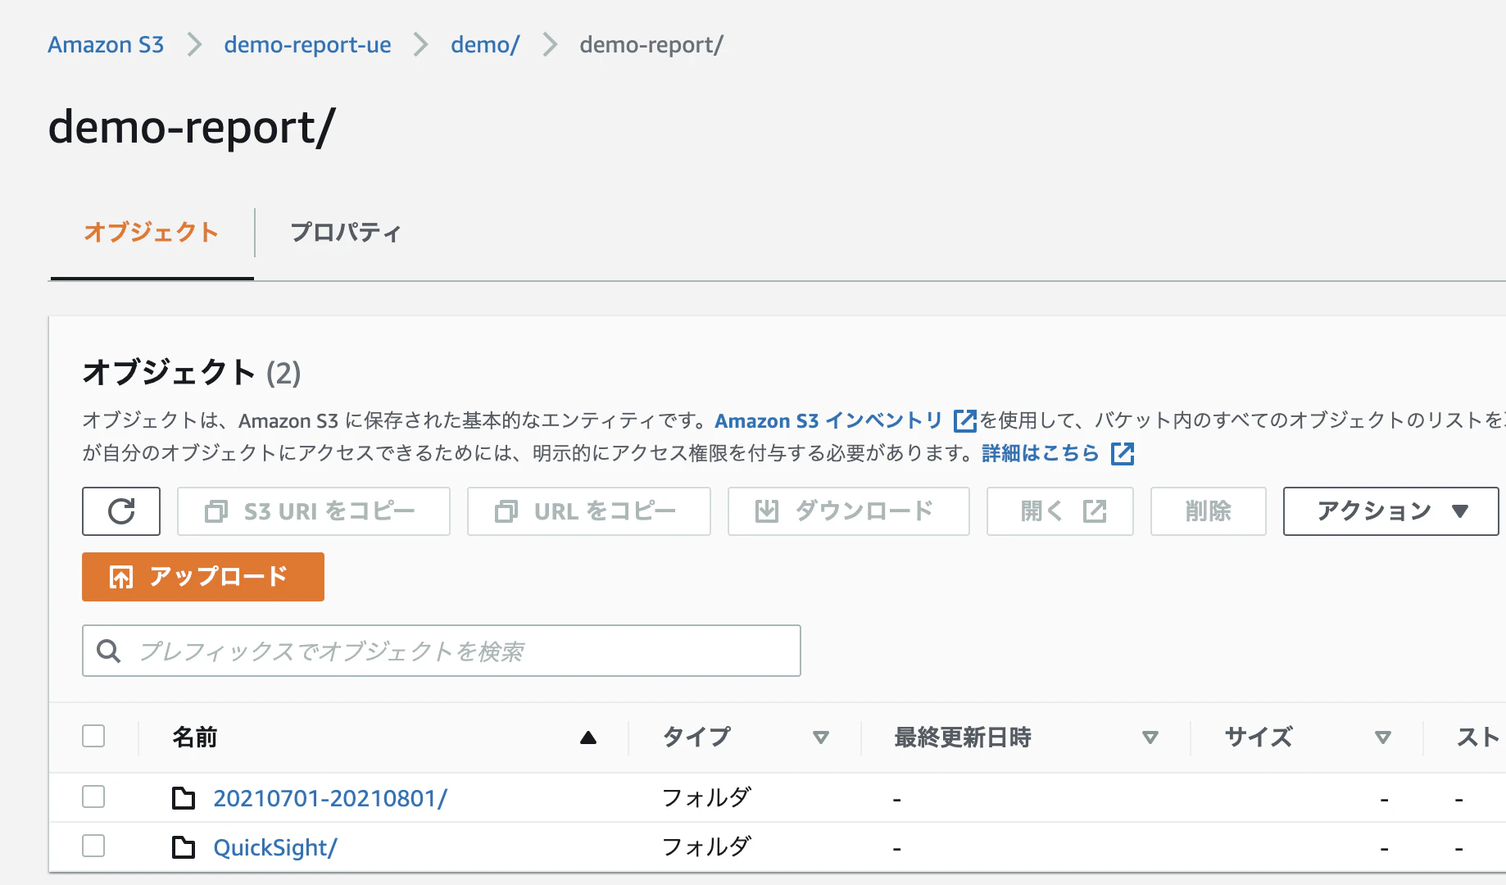The height and width of the screenshot is (885, 1506).
Task: Check the box for QuickSight/ row
Action: pos(93,846)
